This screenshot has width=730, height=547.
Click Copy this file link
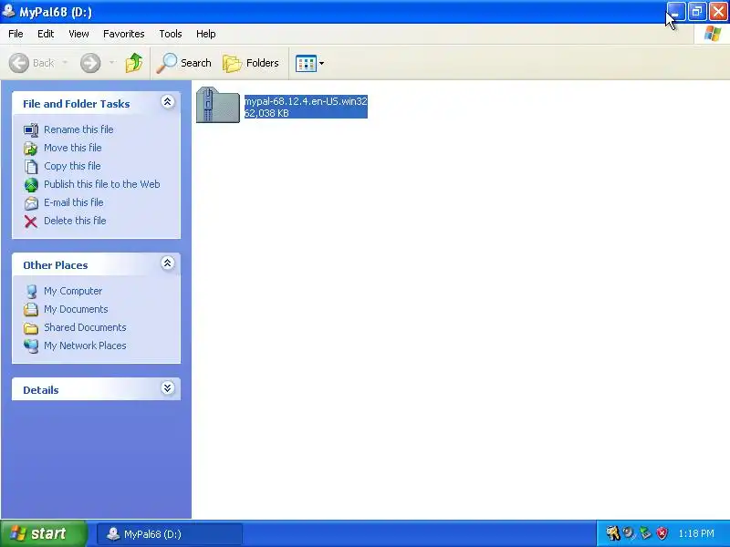point(72,166)
